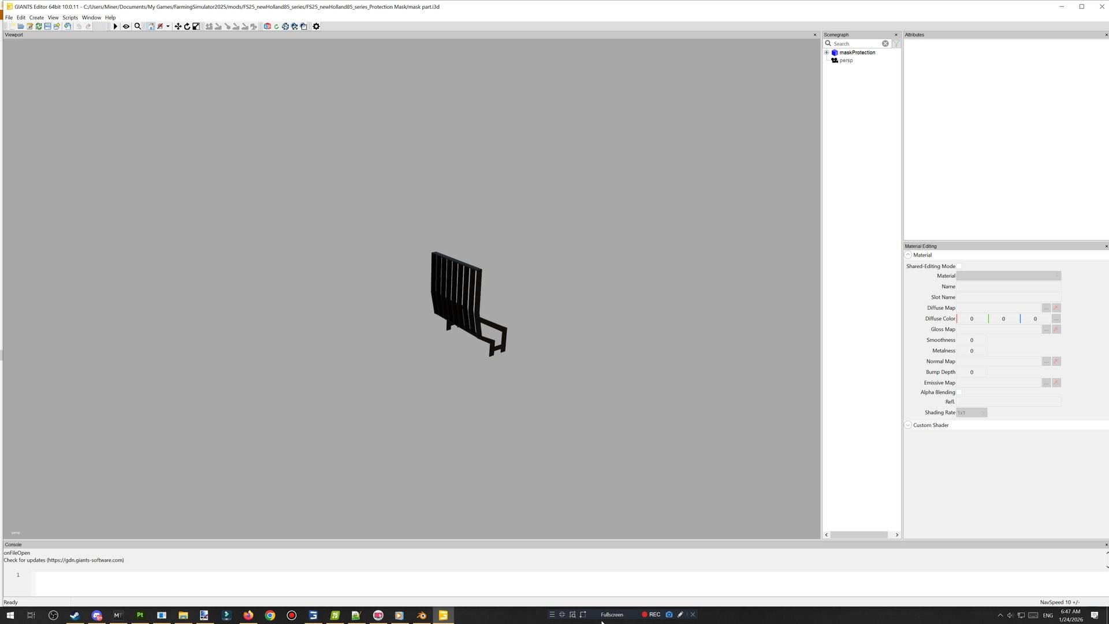Click the eye visibility toolbar icon

126,27
